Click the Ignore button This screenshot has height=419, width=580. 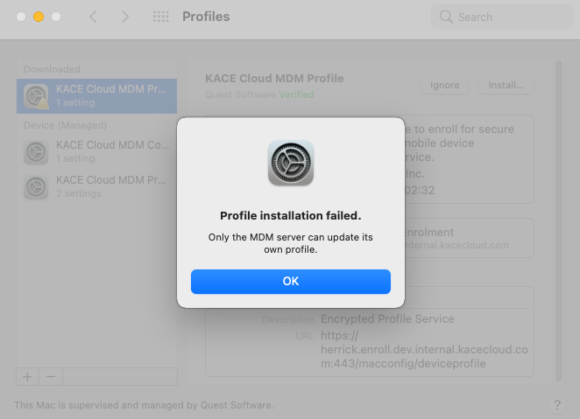[445, 85]
